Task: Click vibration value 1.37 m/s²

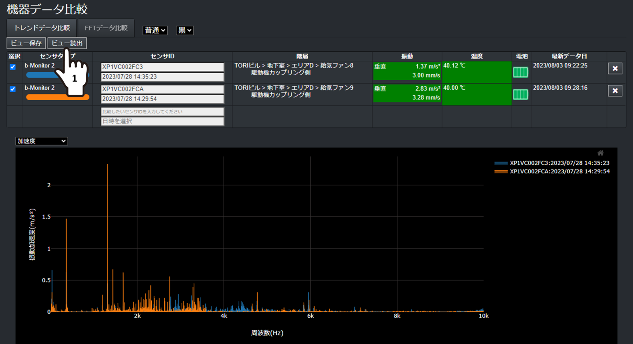Action: pyautogui.click(x=428, y=66)
